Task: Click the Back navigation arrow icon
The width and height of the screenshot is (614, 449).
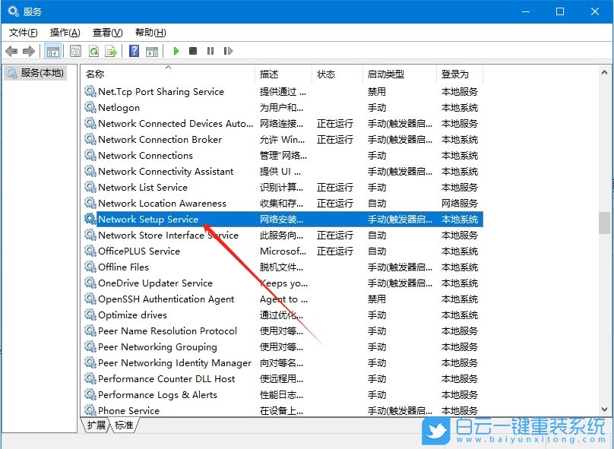Action: [11, 51]
